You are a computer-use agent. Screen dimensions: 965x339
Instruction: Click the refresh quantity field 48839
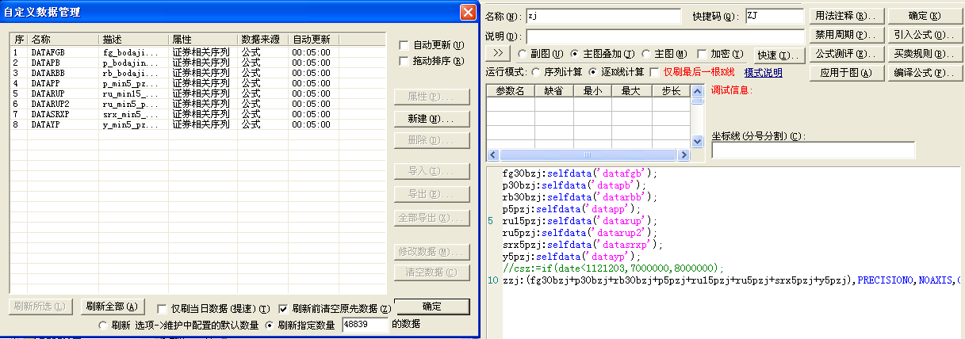(366, 325)
